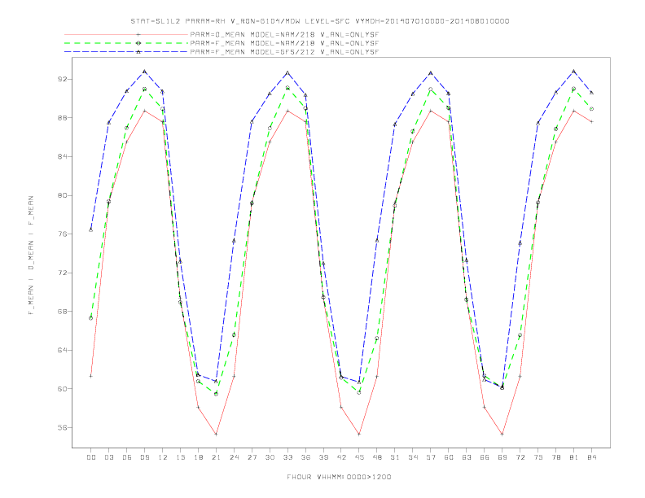This screenshot has height=498, width=645.
Task: Click forecast hour 63 on the x-axis
Action: [467, 457]
